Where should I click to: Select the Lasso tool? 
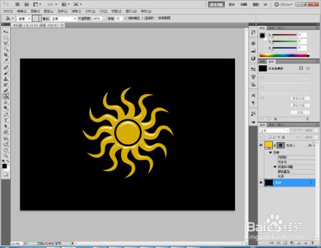(x=6, y=44)
